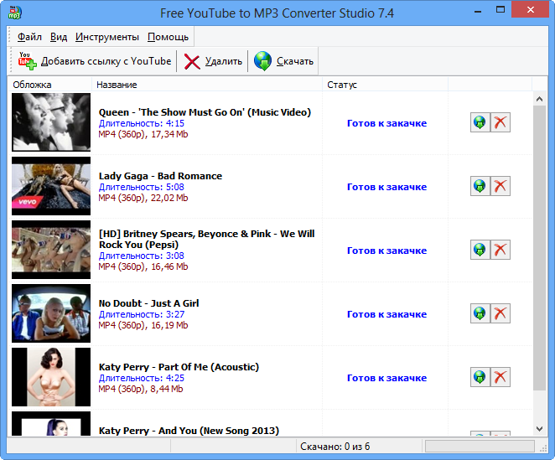Remove the No Doubt Just A Girl row
Image resolution: width=555 pixels, height=460 pixels.
[501, 313]
